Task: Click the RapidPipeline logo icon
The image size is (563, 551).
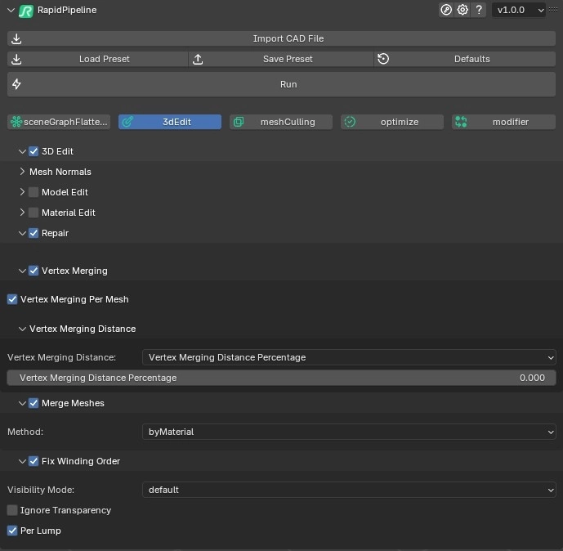Action: (x=25, y=11)
